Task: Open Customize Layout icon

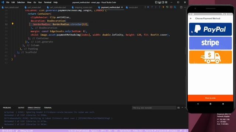Action: [x=166, y=3]
